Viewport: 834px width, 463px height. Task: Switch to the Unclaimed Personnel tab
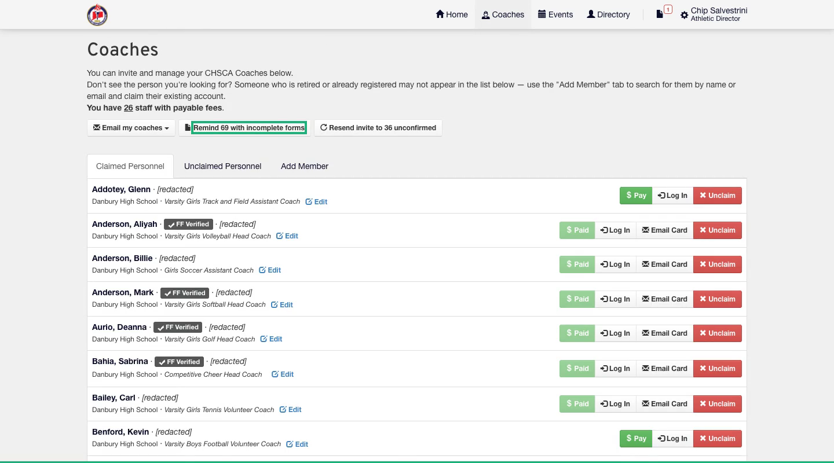pyautogui.click(x=222, y=166)
